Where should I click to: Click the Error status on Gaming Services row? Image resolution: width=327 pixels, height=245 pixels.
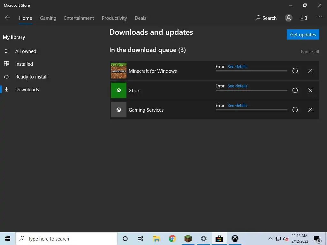tap(220, 105)
